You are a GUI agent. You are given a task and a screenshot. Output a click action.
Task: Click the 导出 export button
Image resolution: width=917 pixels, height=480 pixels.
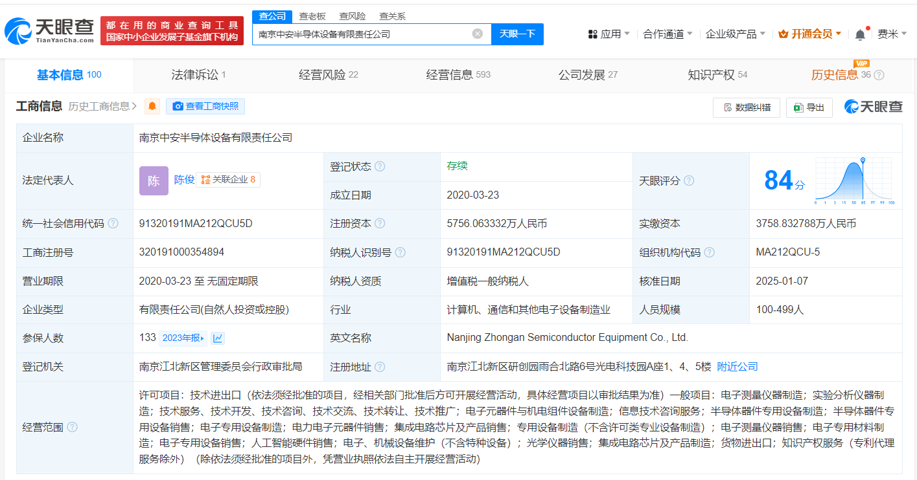coord(809,107)
